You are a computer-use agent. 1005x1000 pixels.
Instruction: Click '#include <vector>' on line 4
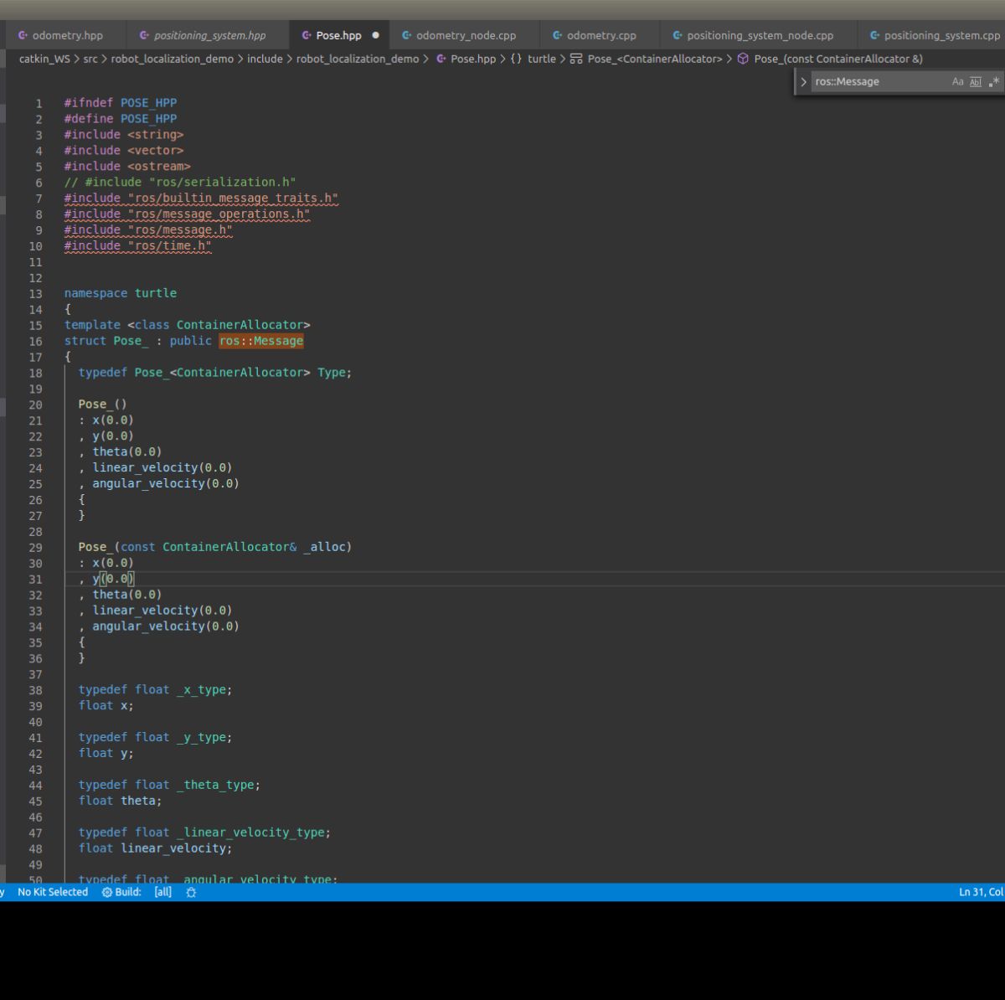tap(124, 151)
